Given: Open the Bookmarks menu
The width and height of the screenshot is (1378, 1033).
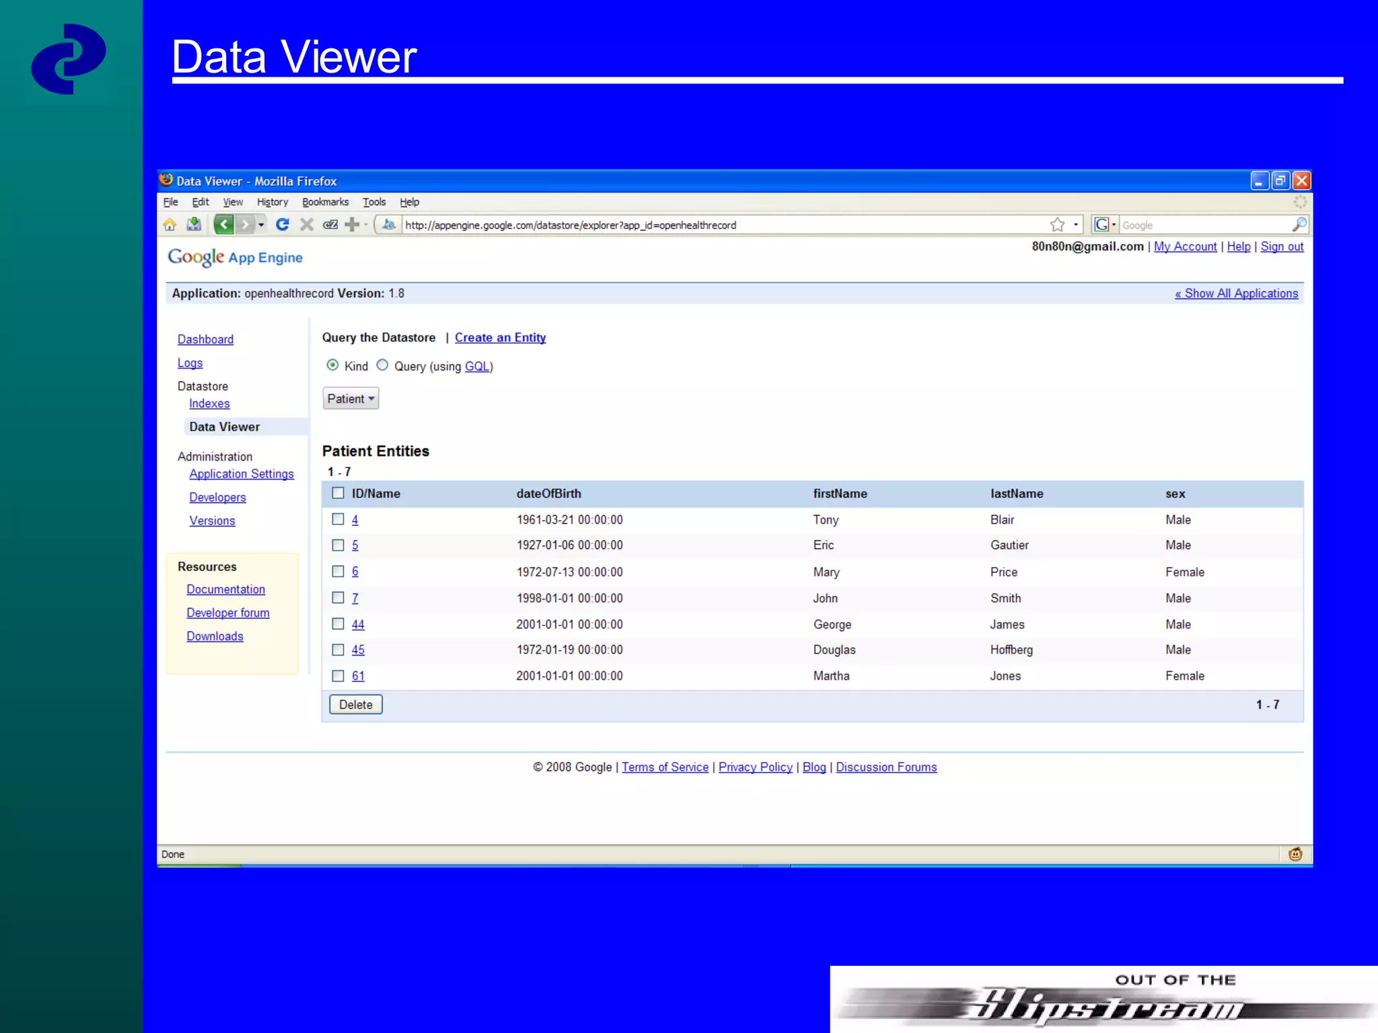Looking at the screenshot, I should tap(326, 202).
